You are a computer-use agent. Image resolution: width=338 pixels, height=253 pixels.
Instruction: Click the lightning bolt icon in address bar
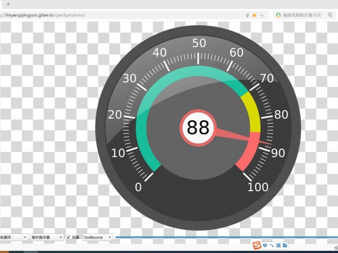247,15
